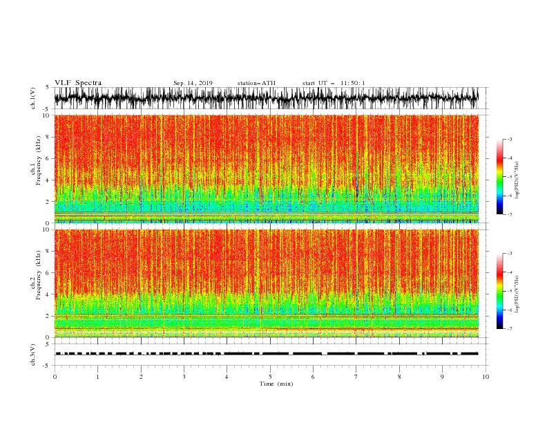Click the 'ch.3(V)' axis label
547x423 pixels.
pos(33,355)
